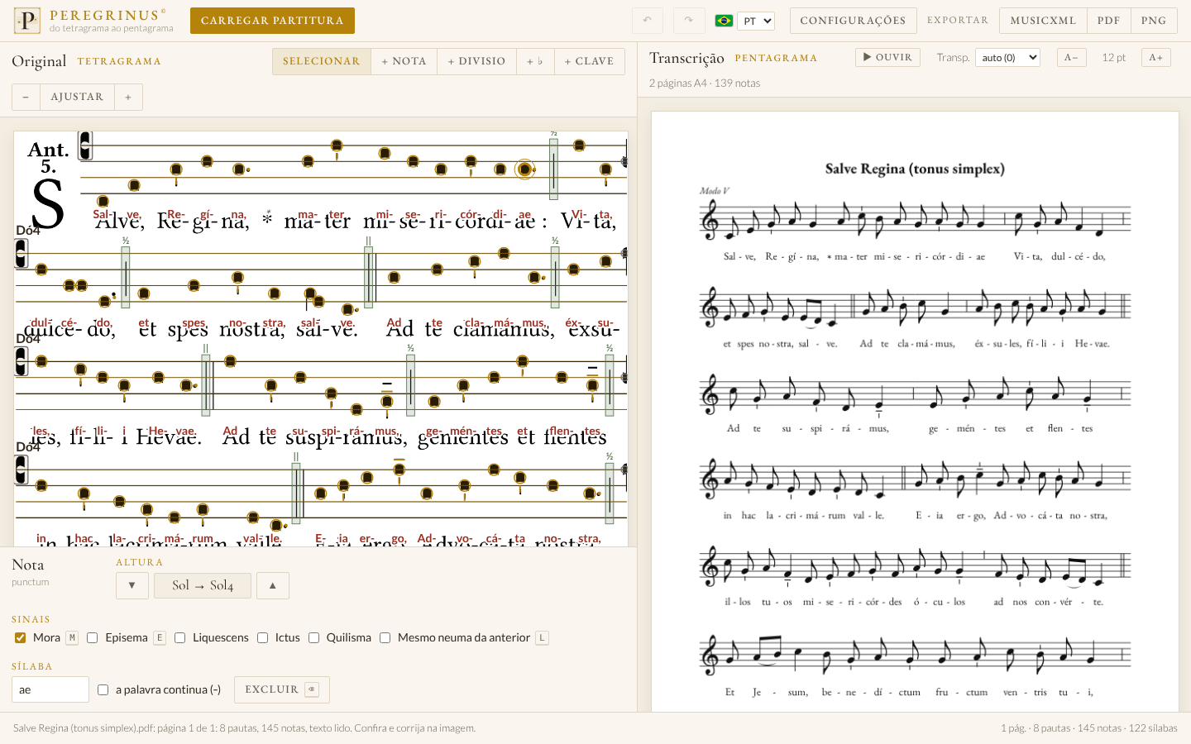1191x744 pixels.
Task: Zoom out with the minus button
Action: (x=26, y=97)
